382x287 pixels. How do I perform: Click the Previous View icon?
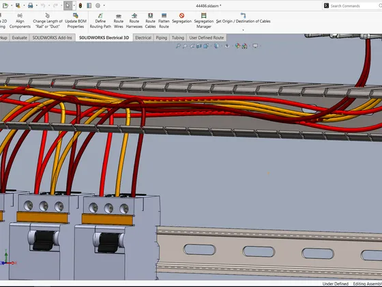click(192, 46)
